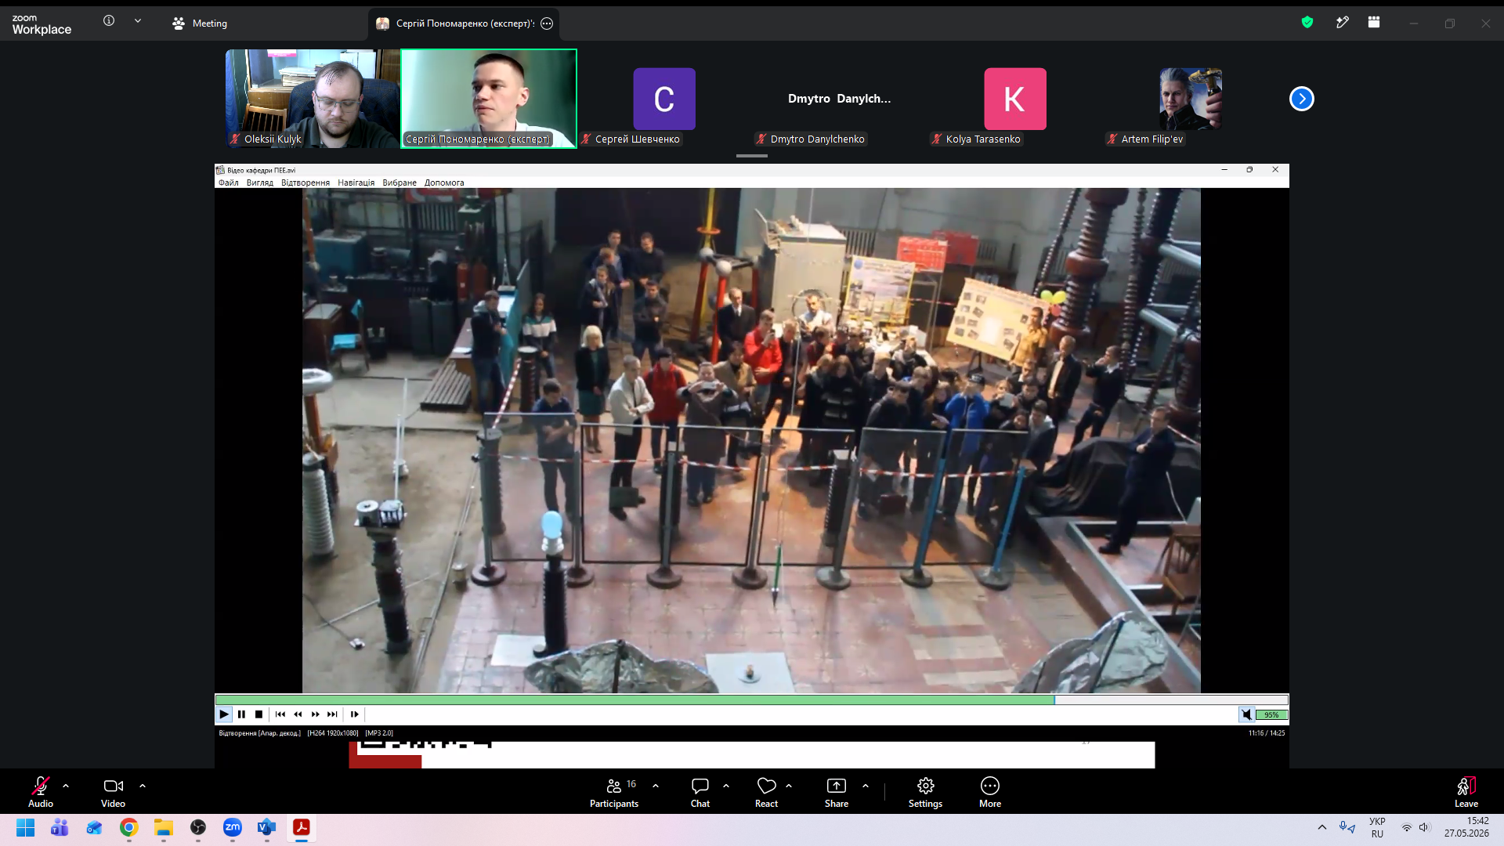Open Навігація menu in video player
Screen dimensions: 1504x846
click(x=356, y=183)
